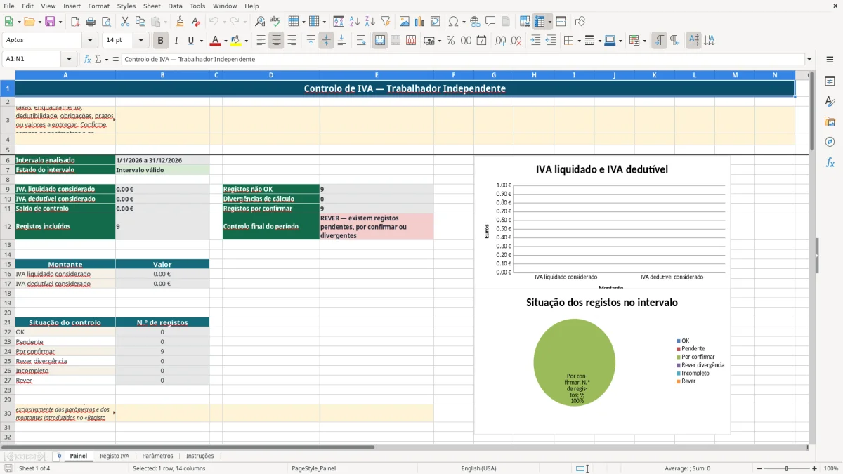843x474 pixels.
Task: Toggle Align Left
Action: (x=261, y=41)
